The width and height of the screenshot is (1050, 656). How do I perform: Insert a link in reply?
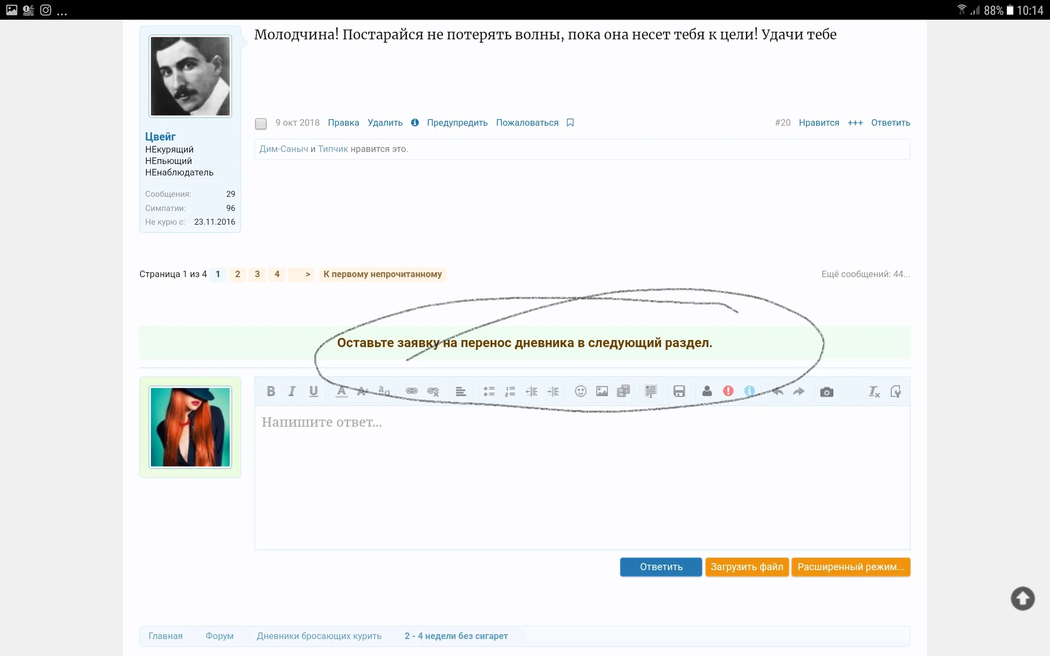click(412, 391)
